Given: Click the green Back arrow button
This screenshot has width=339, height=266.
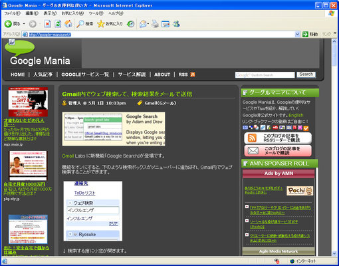Looking at the screenshot, I should pos(8,24).
